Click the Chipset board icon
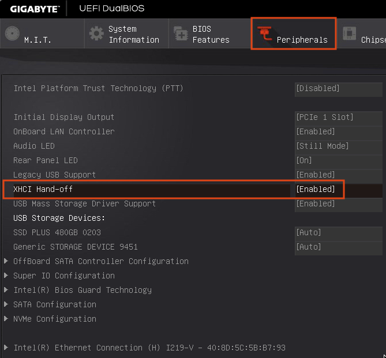386x358 pixels. click(349, 33)
